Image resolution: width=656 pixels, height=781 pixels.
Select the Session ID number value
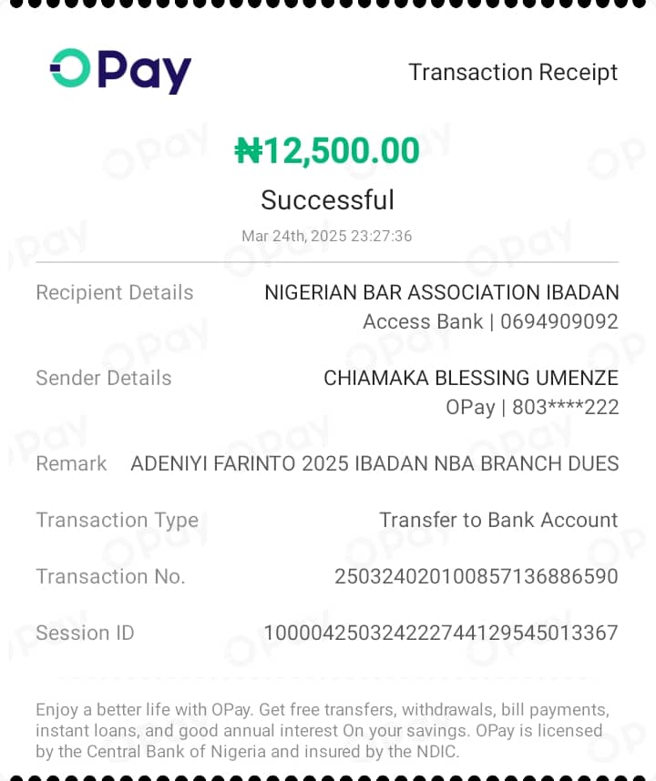(441, 633)
